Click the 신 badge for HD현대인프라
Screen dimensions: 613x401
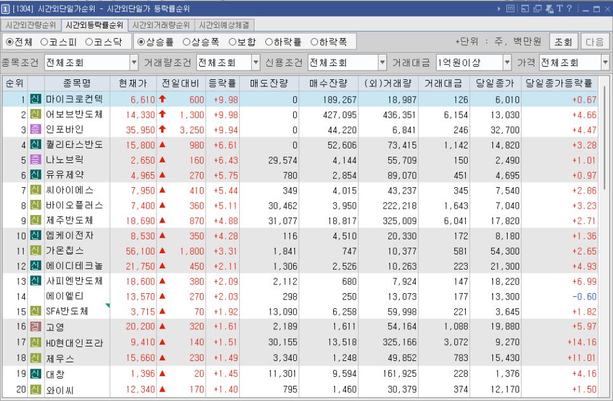point(36,343)
